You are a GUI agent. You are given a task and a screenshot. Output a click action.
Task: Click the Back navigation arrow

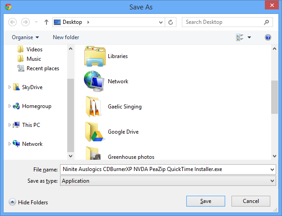click(x=13, y=22)
